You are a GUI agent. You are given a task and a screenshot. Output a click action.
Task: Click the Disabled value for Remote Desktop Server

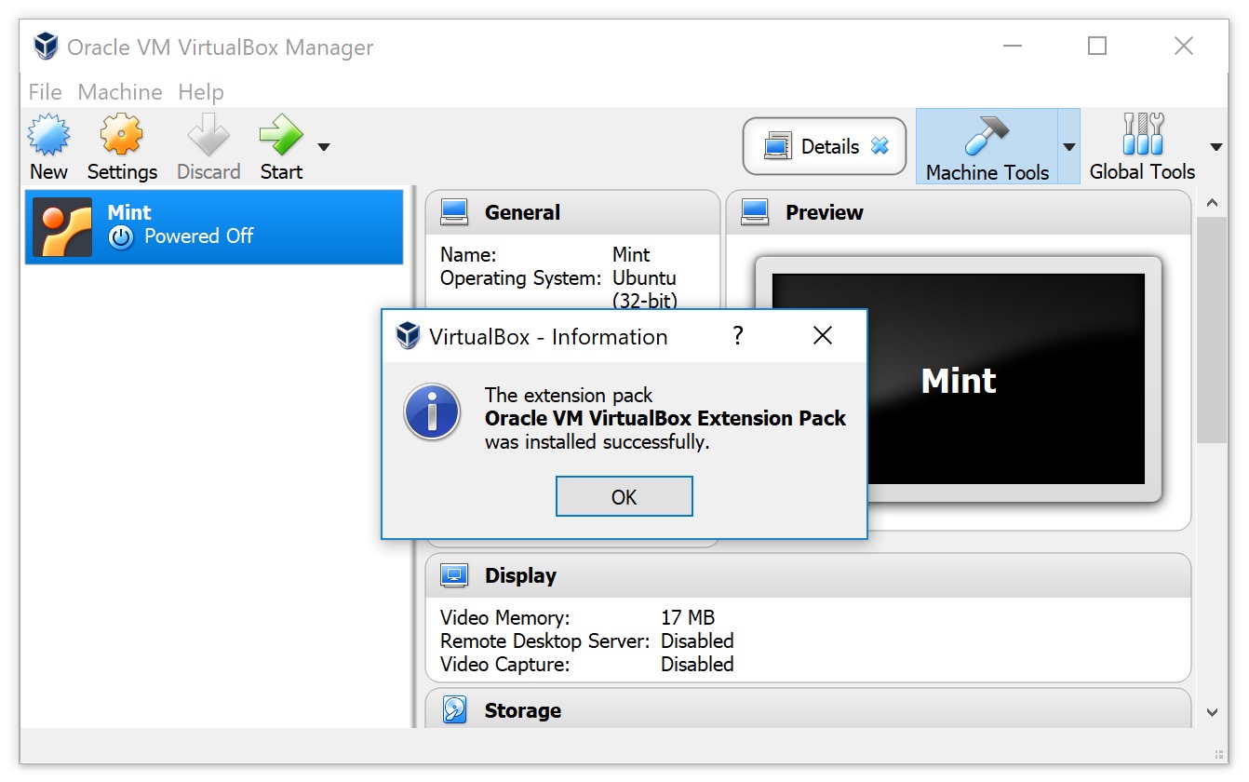[x=697, y=640]
